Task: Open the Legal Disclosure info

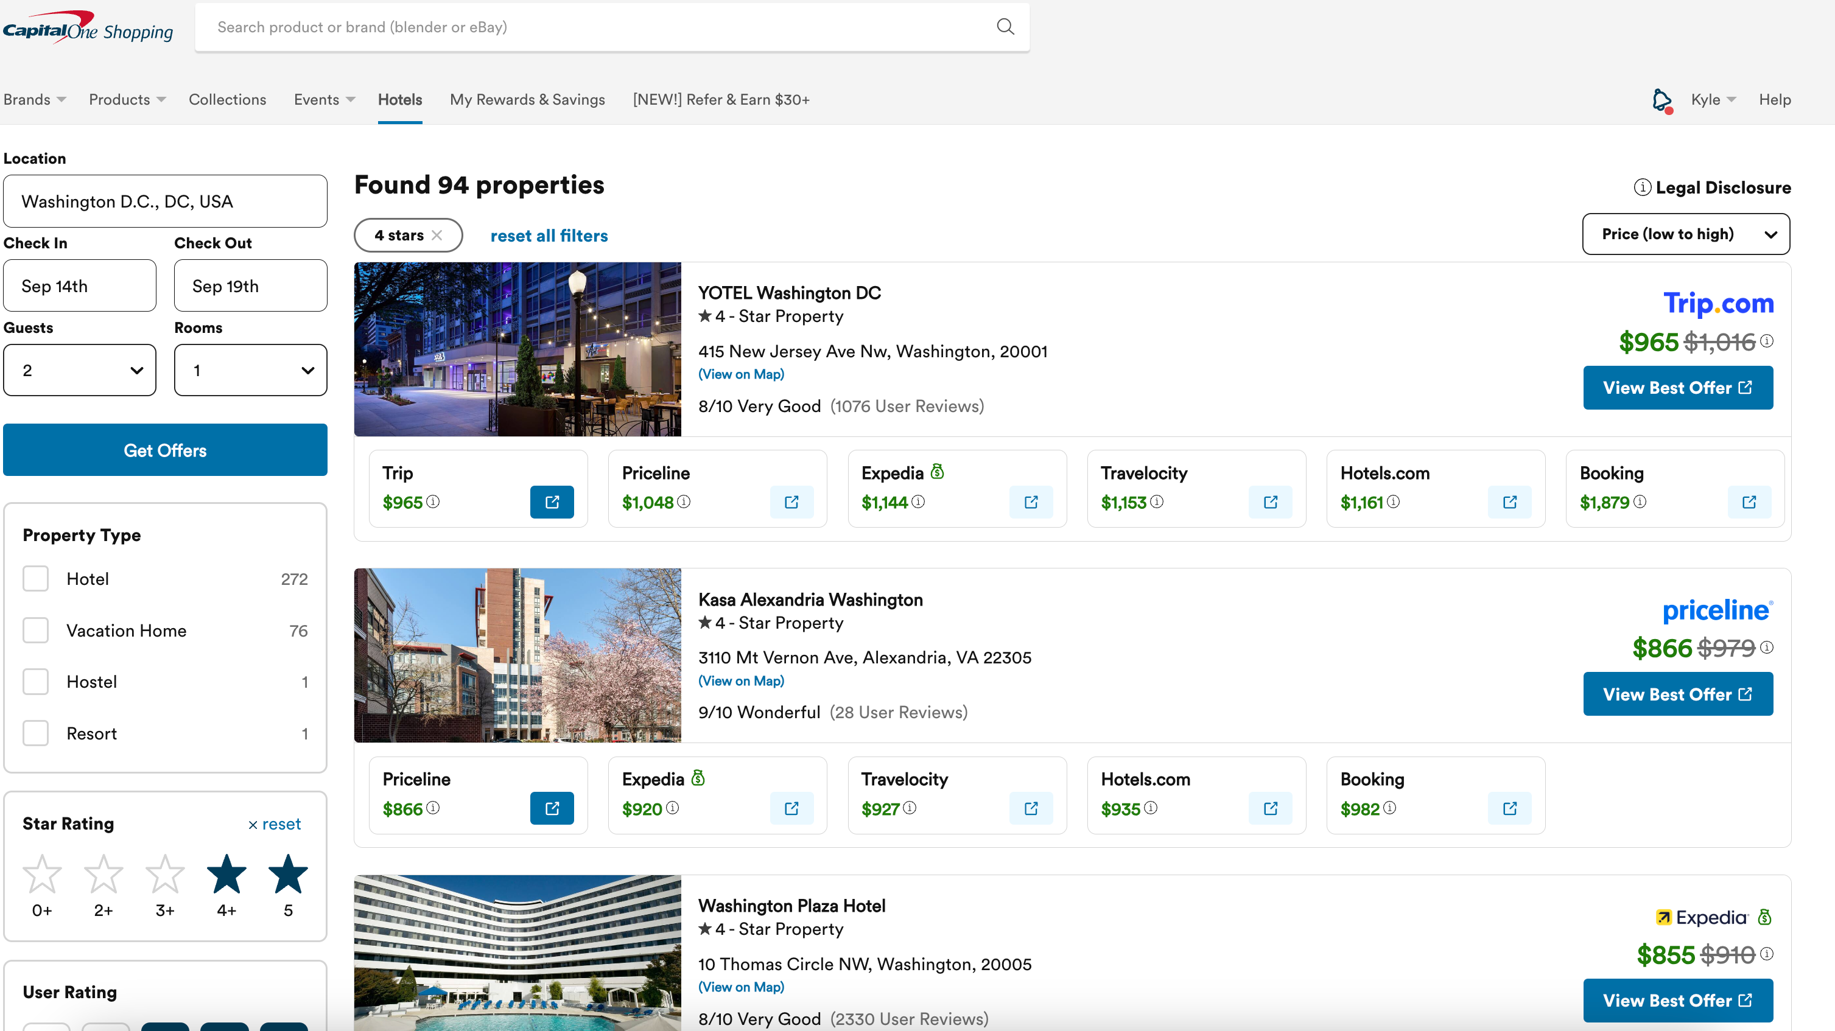Action: click(1712, 187)
